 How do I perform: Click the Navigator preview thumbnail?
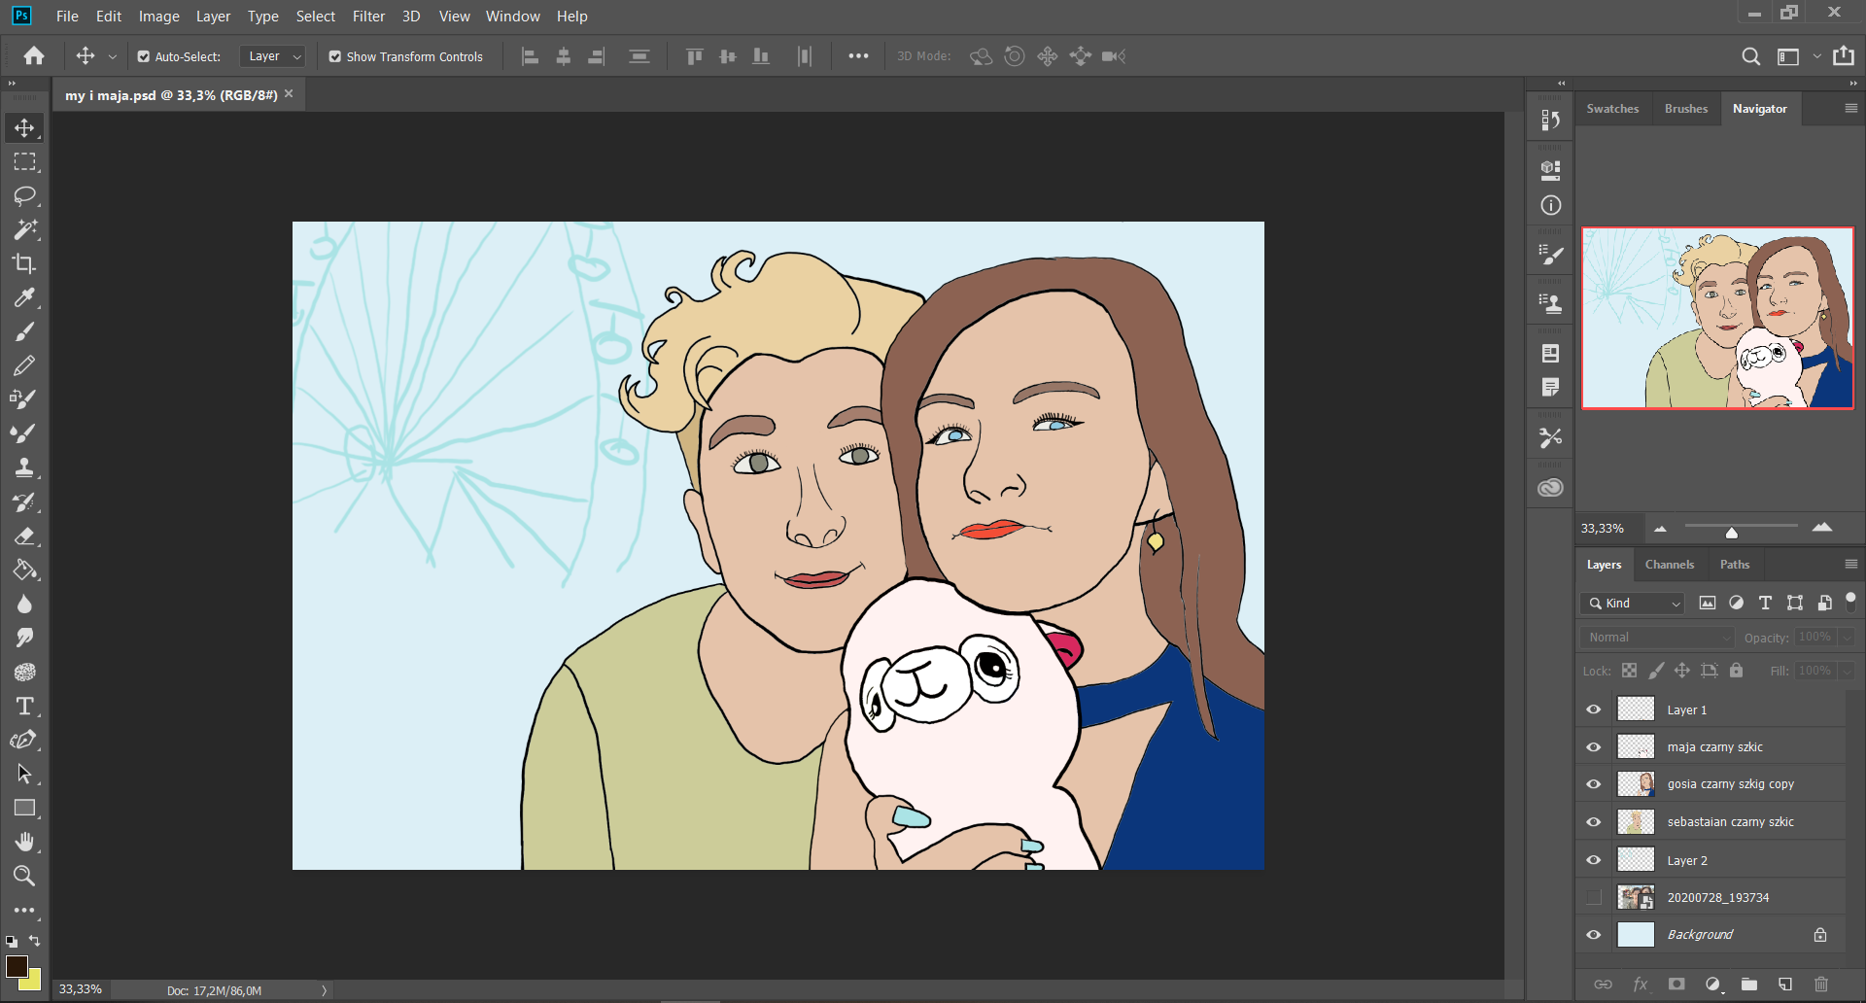[x=1717, y=318]
